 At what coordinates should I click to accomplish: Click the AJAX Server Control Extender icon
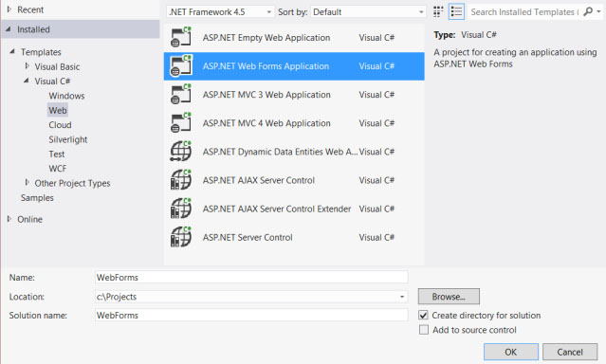(x=181, y=209)
